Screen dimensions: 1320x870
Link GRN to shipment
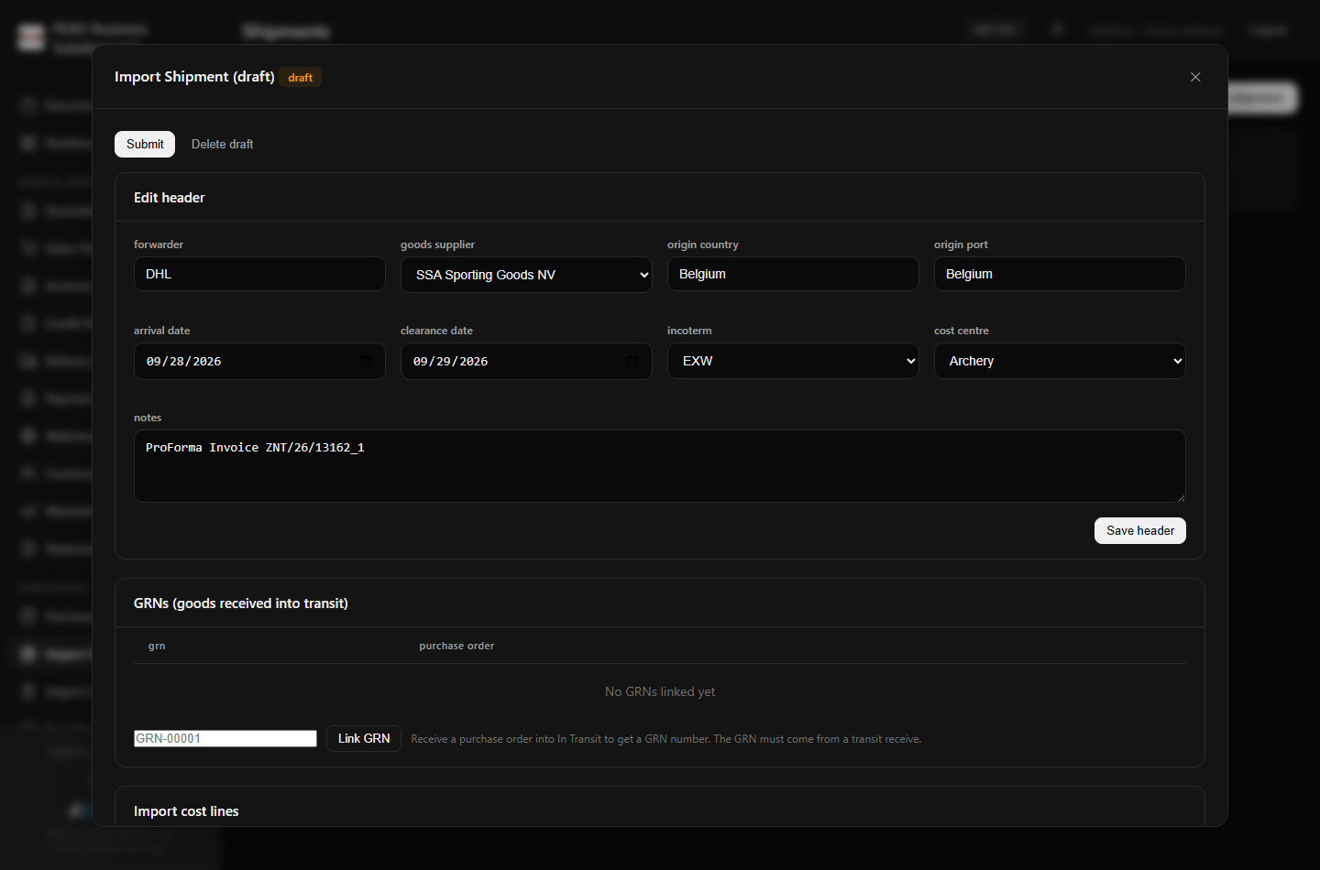(364, 738)
